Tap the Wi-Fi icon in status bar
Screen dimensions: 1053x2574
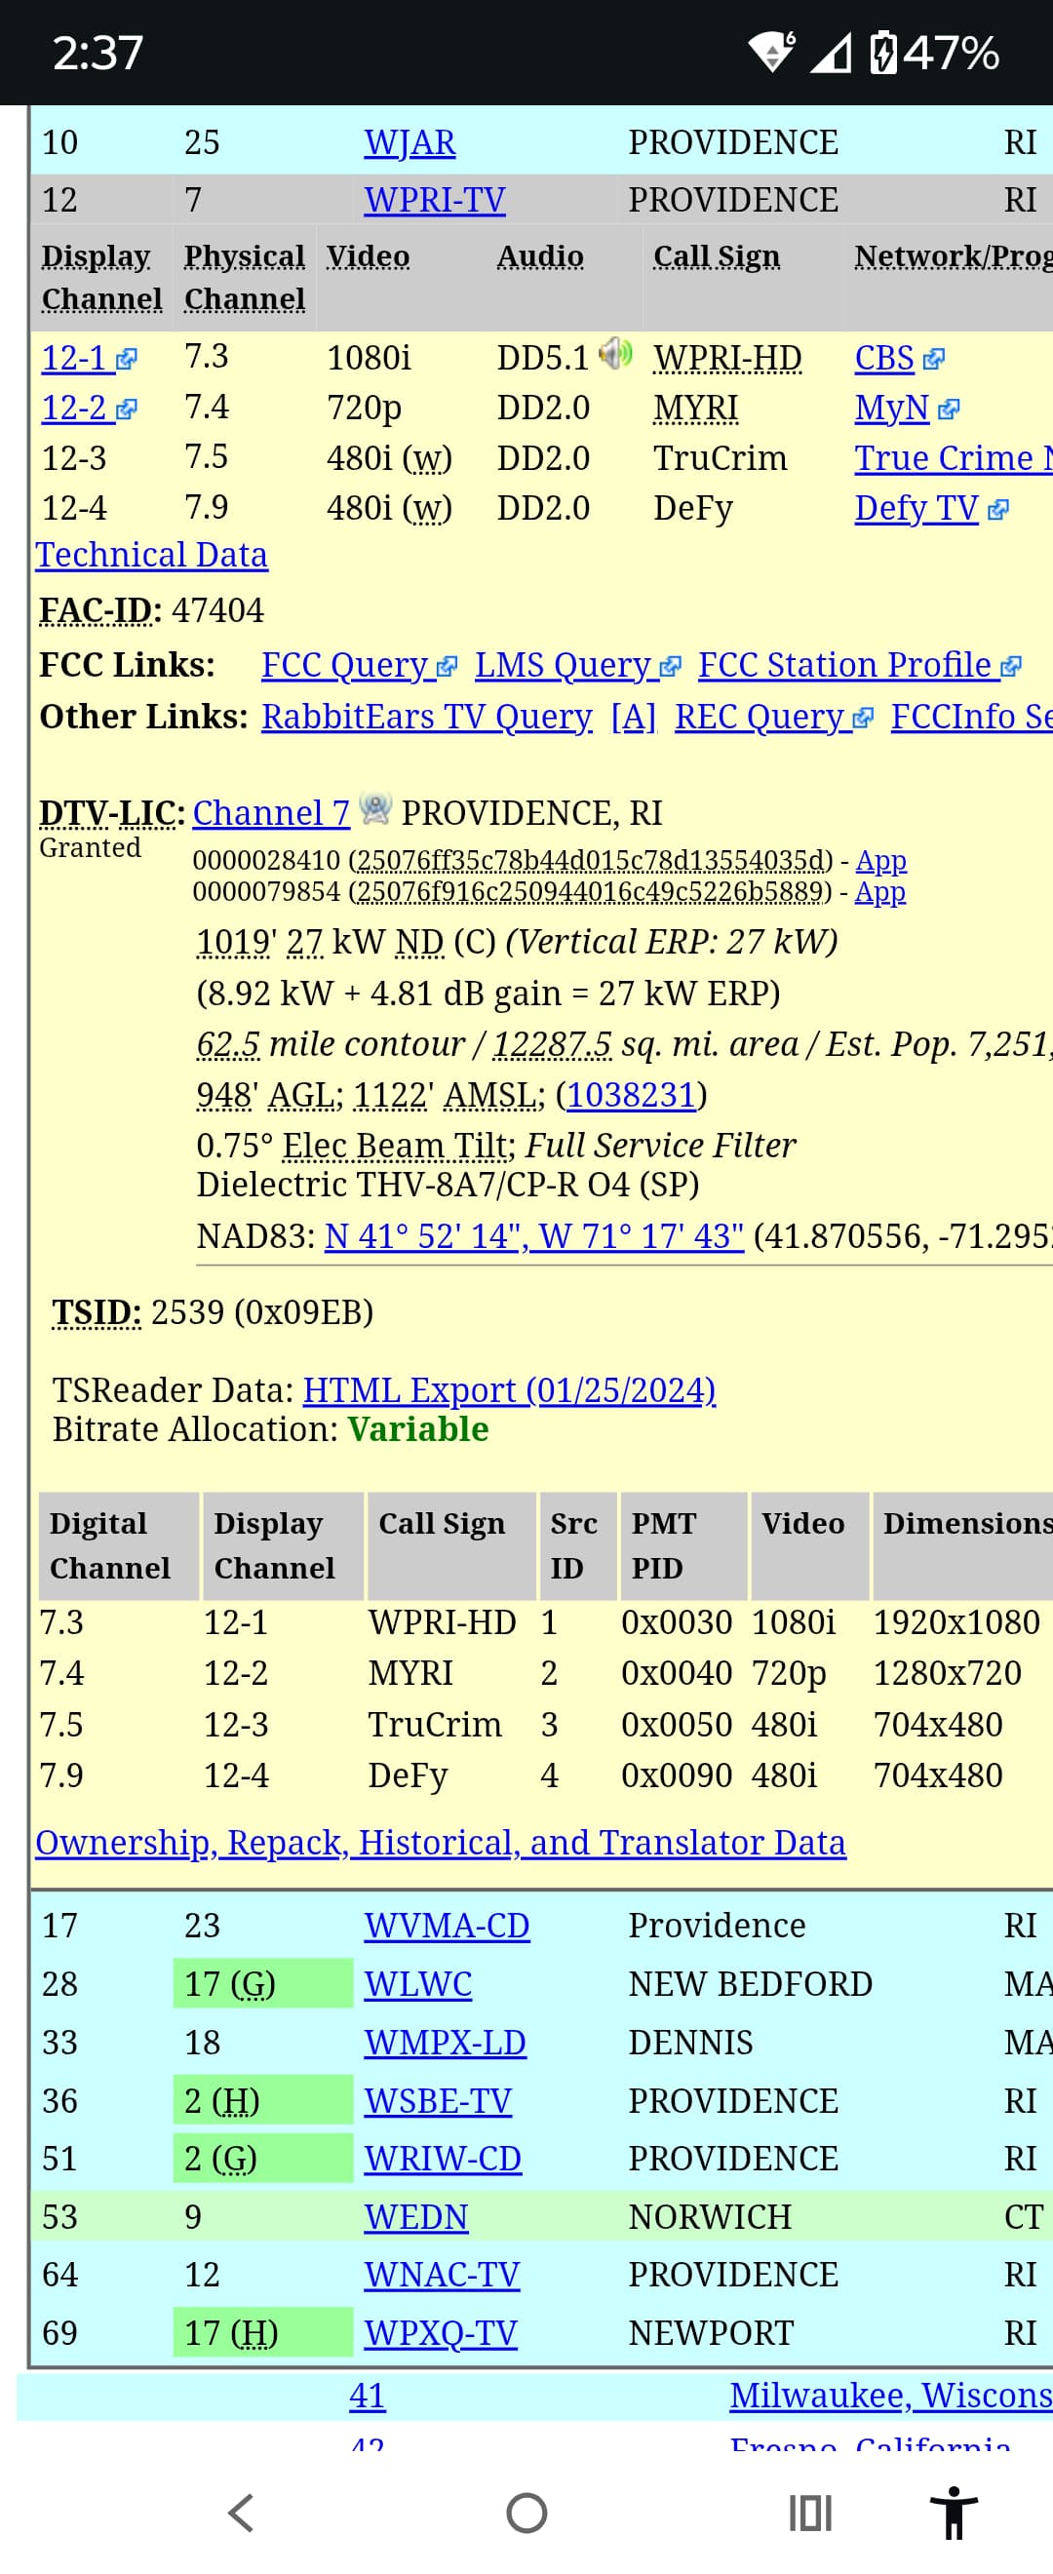click(x=771, y=52)
